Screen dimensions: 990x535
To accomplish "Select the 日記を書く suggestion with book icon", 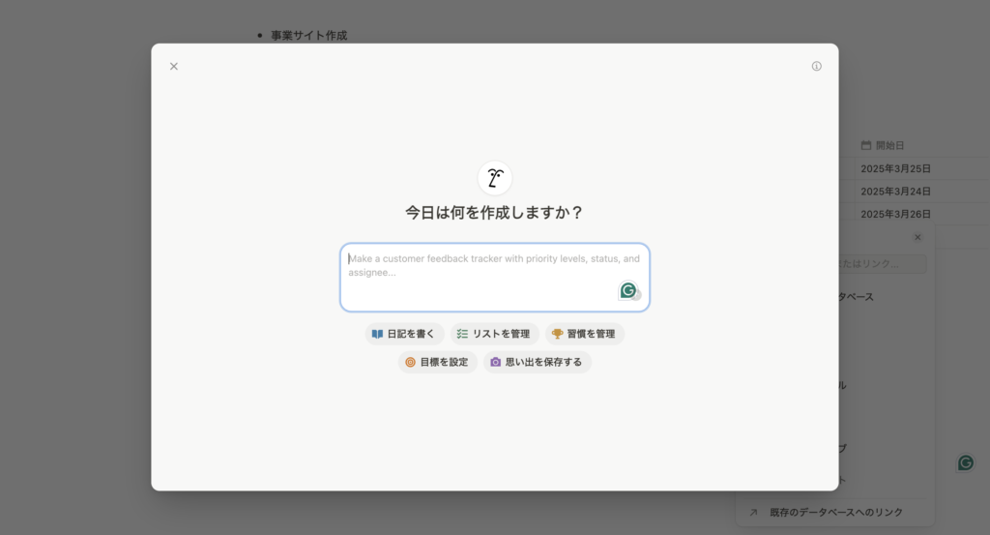I will [x=405, y=334].
